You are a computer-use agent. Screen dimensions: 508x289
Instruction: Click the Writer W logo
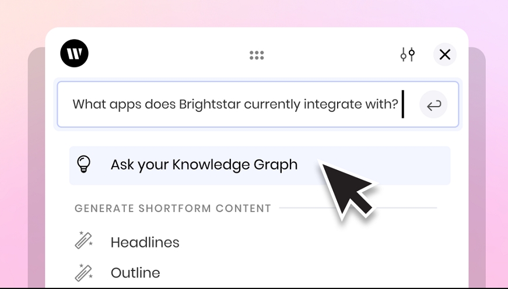[x=74, y=54]
